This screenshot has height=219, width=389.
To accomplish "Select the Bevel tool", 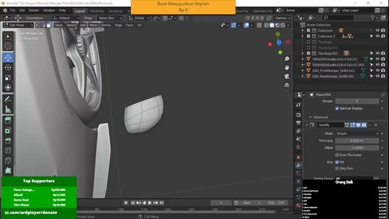I will click(x=8, y=141).
